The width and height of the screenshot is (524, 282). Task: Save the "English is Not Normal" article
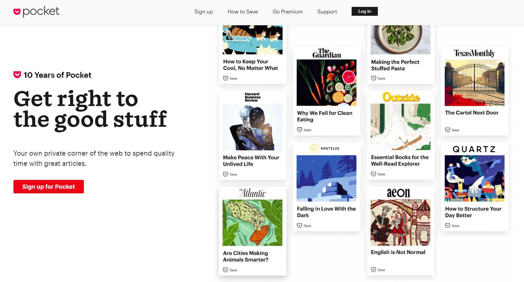point(378,270)
